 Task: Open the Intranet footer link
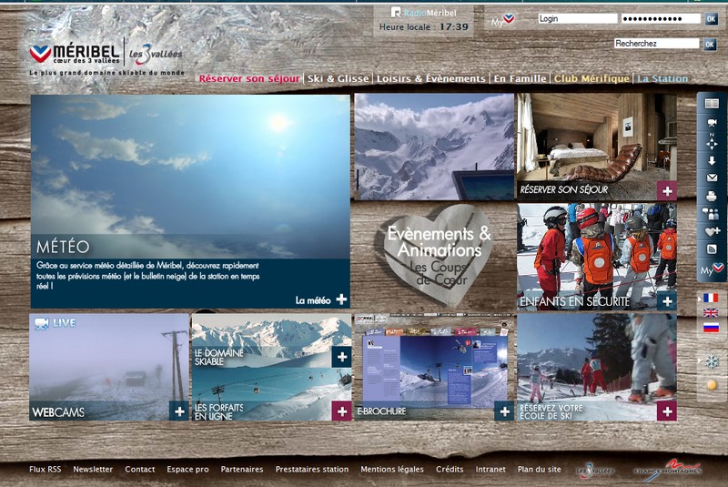tap(490, 470)
